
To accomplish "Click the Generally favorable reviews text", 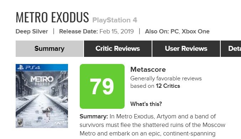I will [166, 79].
